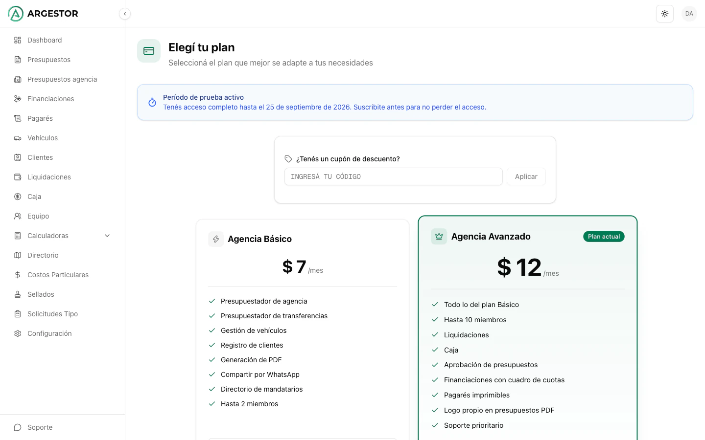Image resolution: width=705 pixels, height=440 pixels.
Task: Click the Dashboard grid icon
Action: pos(18,40)
